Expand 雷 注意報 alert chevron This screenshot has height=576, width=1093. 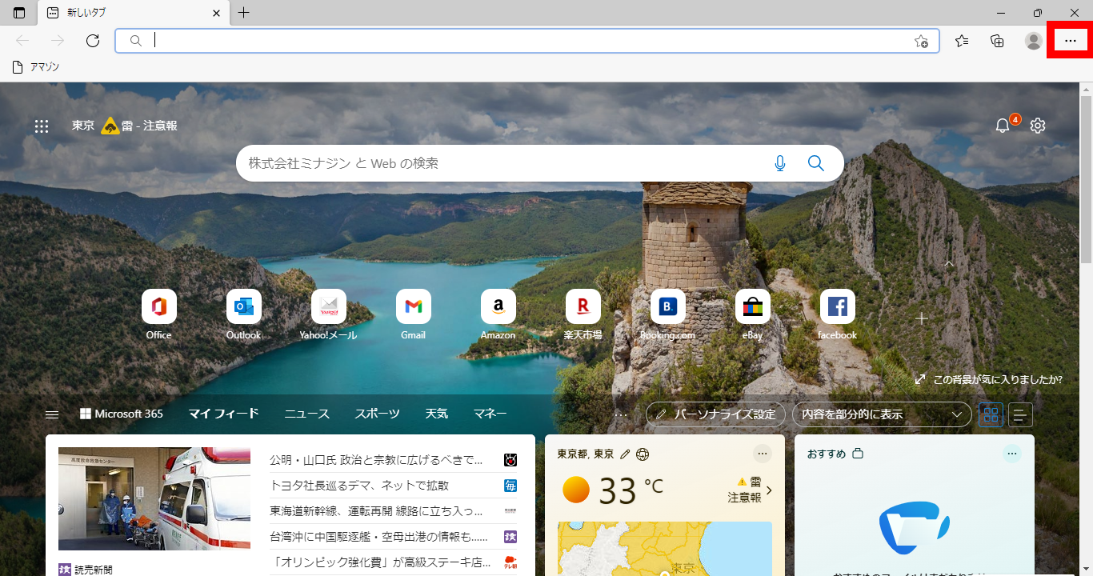coord(769,490)
